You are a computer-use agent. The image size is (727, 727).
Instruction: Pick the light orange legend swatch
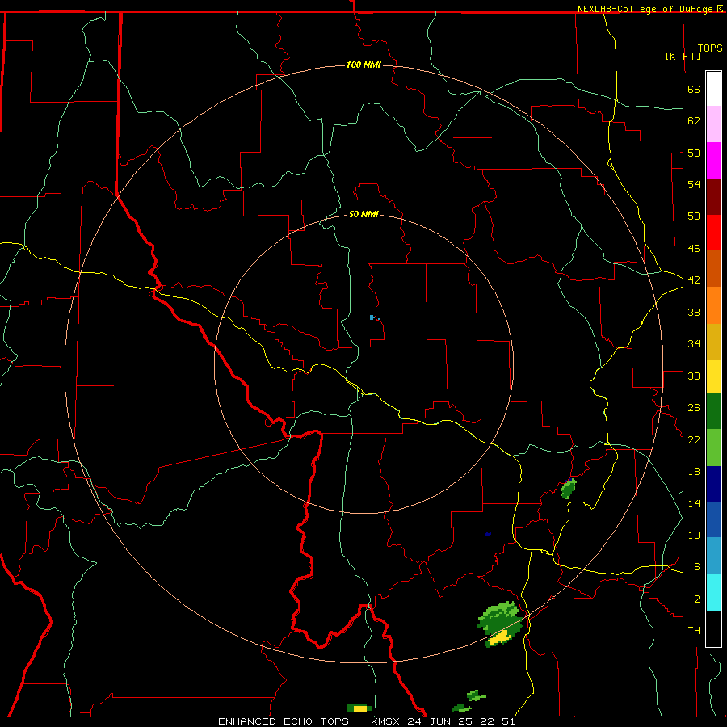coord(713,305)
